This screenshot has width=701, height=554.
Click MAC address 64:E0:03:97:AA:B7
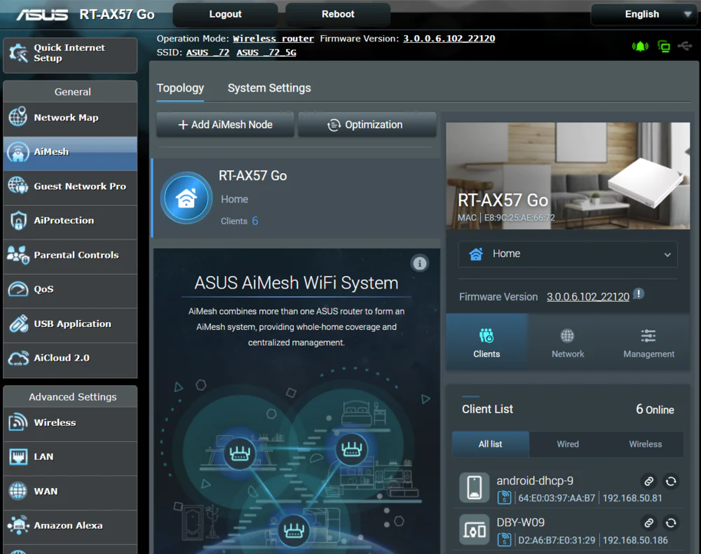click(557, 498)
